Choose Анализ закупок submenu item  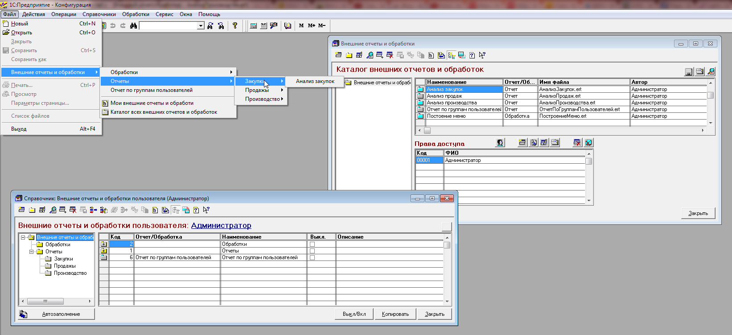pyautogui.click(x=315, y=81)
